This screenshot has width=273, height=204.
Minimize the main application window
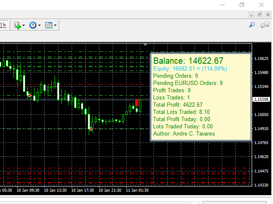click(223, 5)
